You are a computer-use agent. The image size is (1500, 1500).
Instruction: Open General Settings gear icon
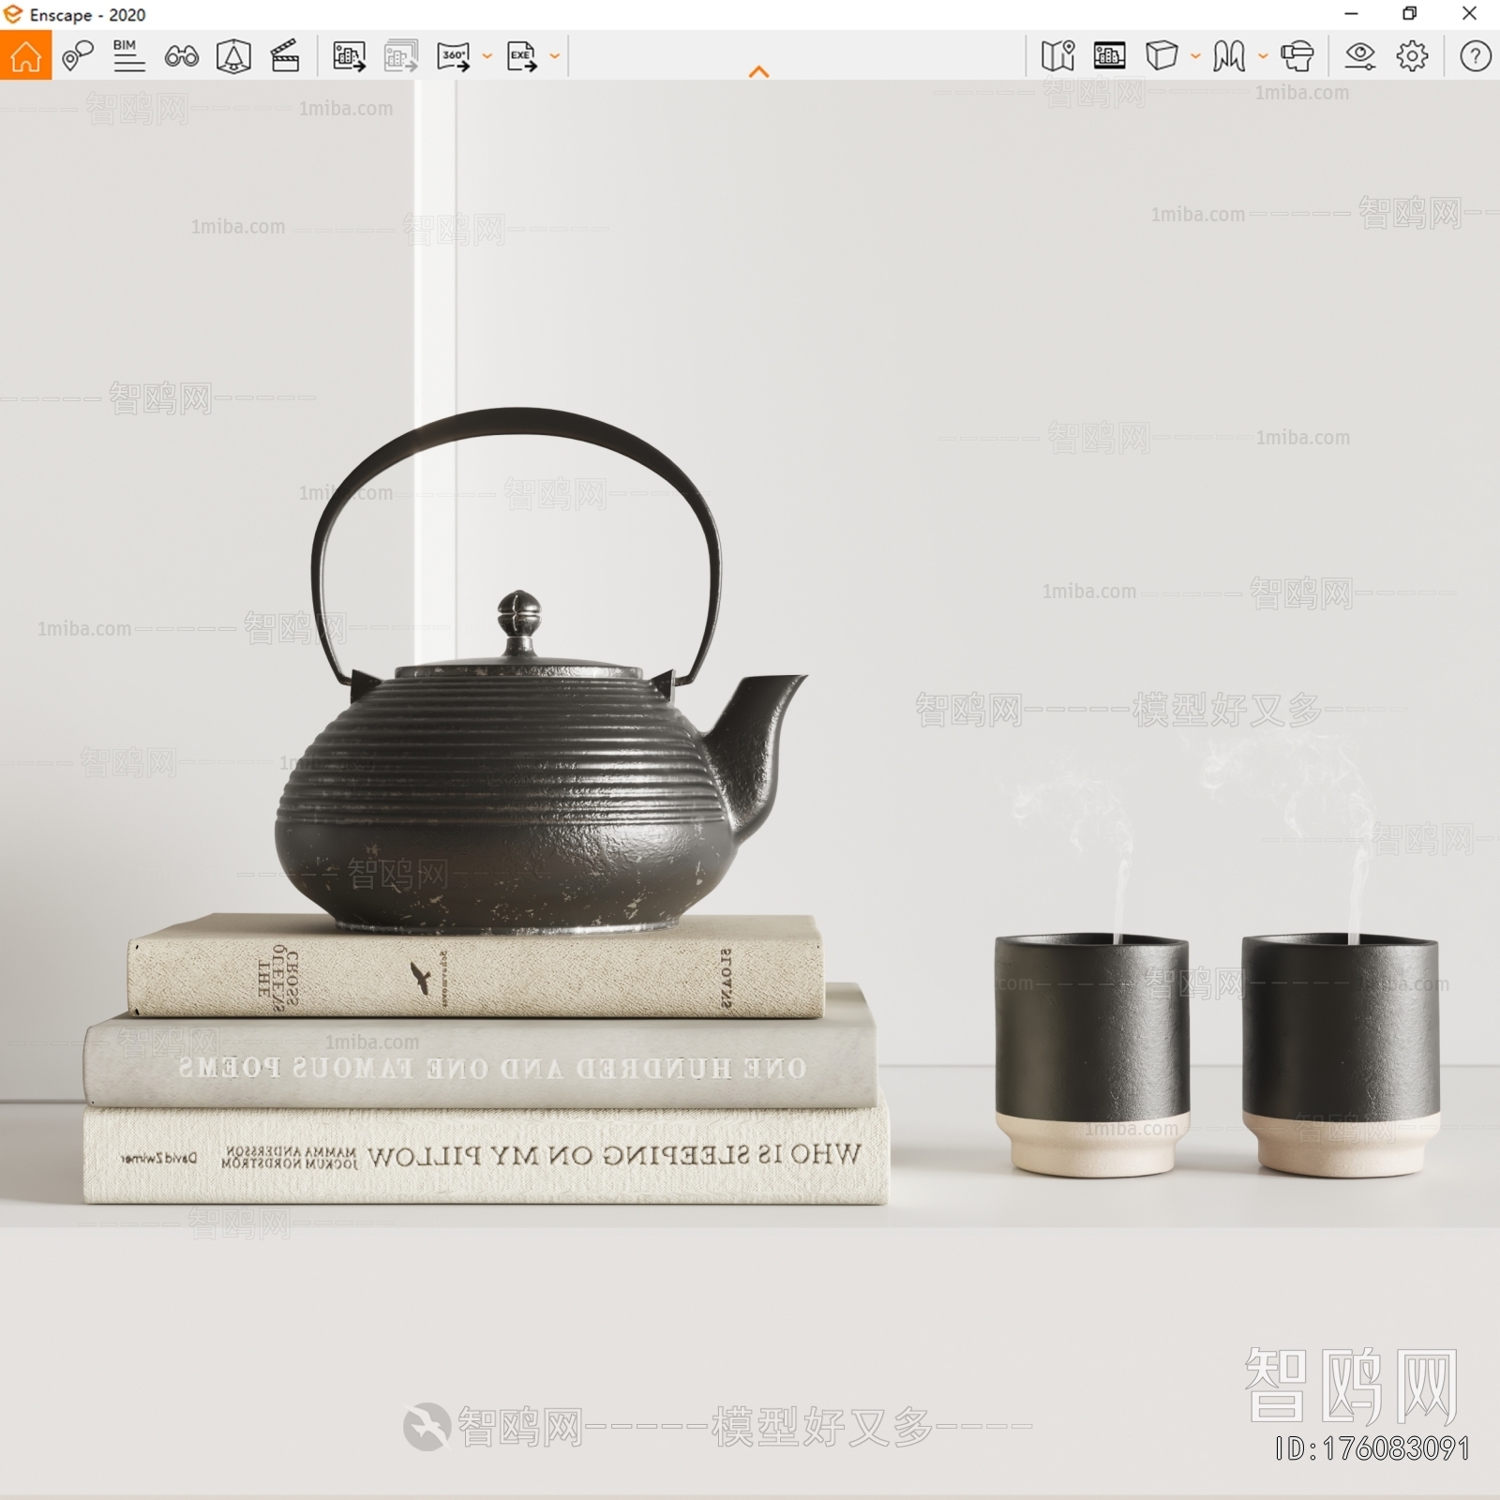[1412, 56]
